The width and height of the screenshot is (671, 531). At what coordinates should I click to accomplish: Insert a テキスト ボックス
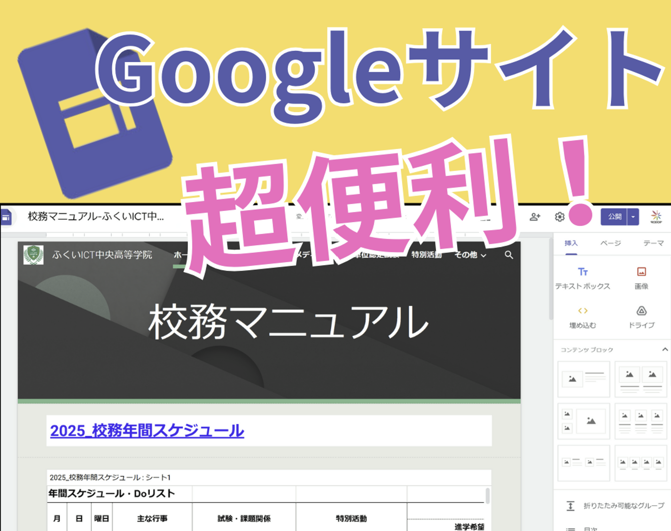pyautogui.click(x=583, y=278)
